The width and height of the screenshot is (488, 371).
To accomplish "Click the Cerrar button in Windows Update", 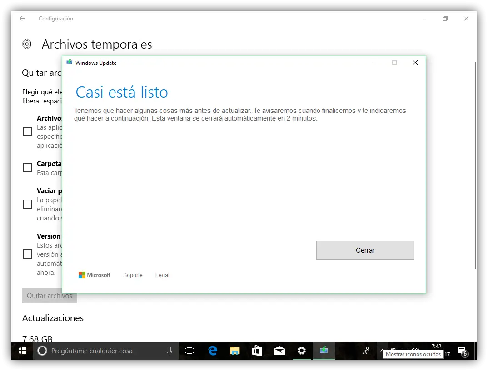I will [x=365, y=250].
